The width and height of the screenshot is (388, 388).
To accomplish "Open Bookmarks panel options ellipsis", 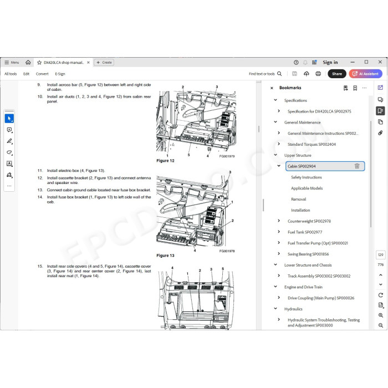I will [364, 88].
